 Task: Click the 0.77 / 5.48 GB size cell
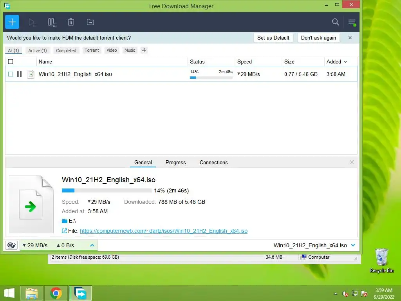point(301,74)
